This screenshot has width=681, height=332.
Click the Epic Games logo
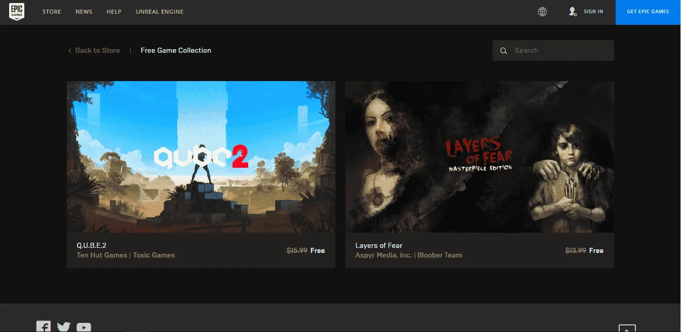(17, 12)
